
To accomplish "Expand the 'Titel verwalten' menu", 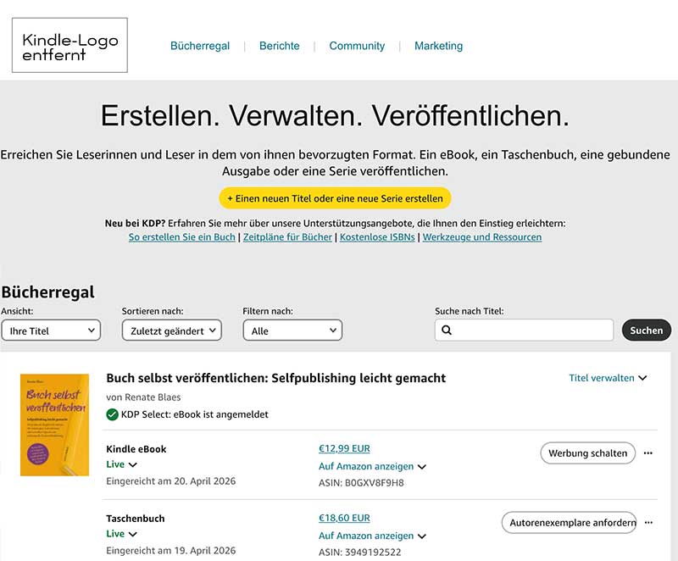I will [608, 378].
